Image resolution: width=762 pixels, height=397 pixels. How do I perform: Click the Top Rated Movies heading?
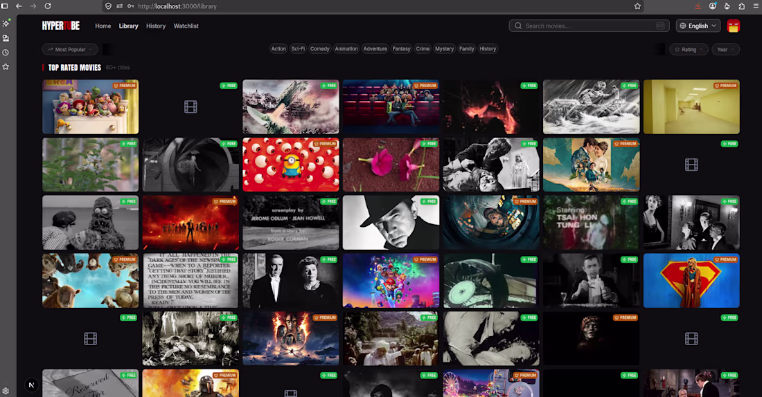point(74,68)
